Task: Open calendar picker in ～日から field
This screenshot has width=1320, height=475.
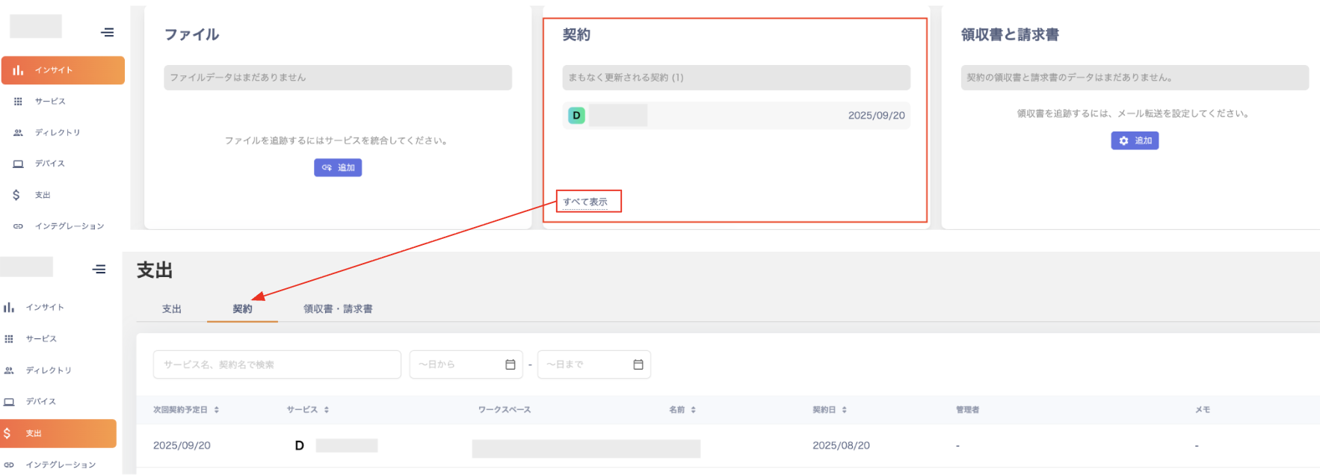Action: (511, 364)
